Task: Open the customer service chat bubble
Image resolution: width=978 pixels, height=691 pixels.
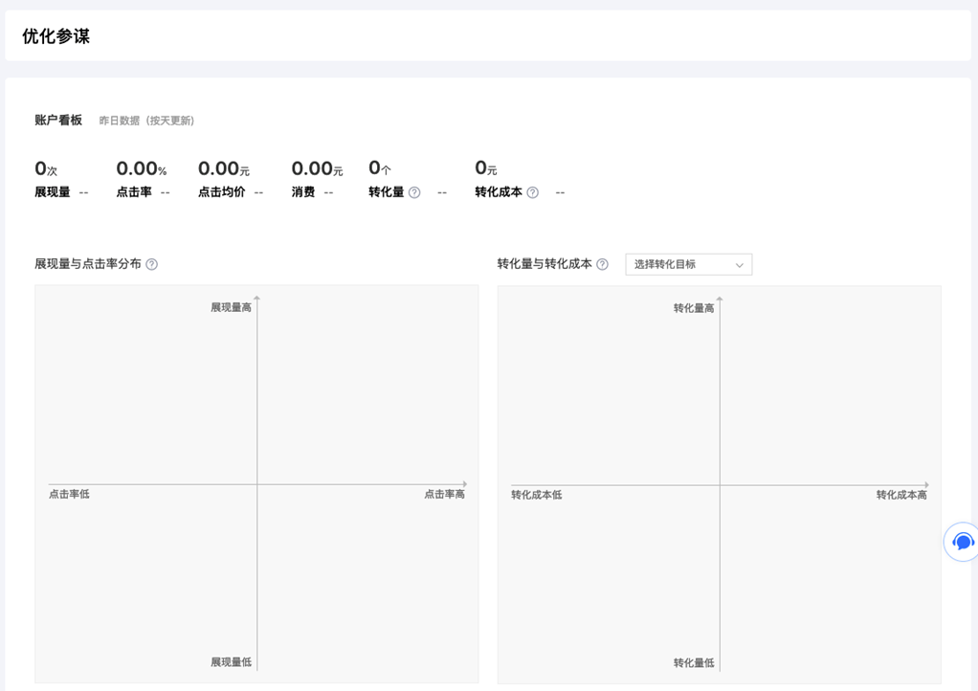Action: pos(962,542)
